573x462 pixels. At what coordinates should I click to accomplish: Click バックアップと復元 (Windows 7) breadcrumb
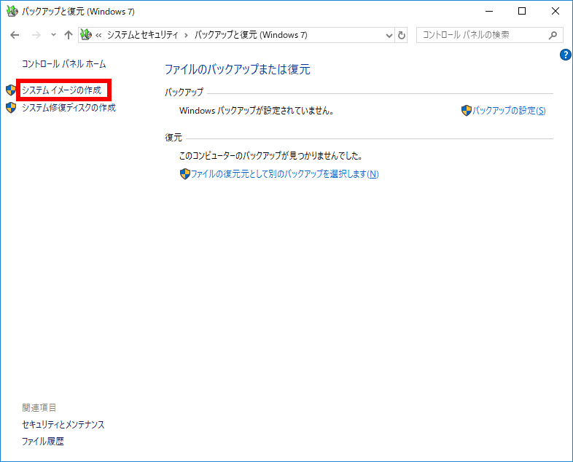251,35
